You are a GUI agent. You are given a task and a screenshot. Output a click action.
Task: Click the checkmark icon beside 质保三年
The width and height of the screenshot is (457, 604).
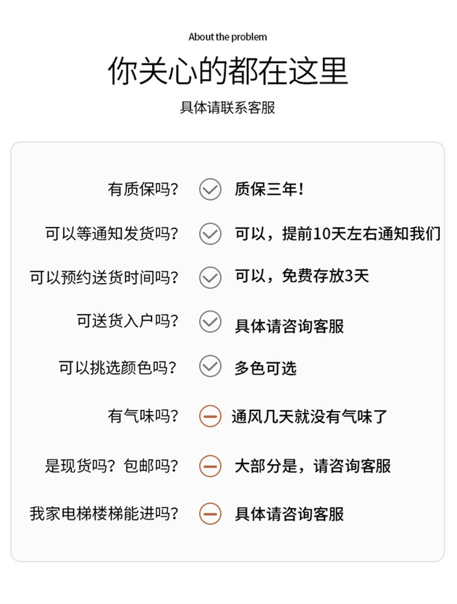click(210, 189)
